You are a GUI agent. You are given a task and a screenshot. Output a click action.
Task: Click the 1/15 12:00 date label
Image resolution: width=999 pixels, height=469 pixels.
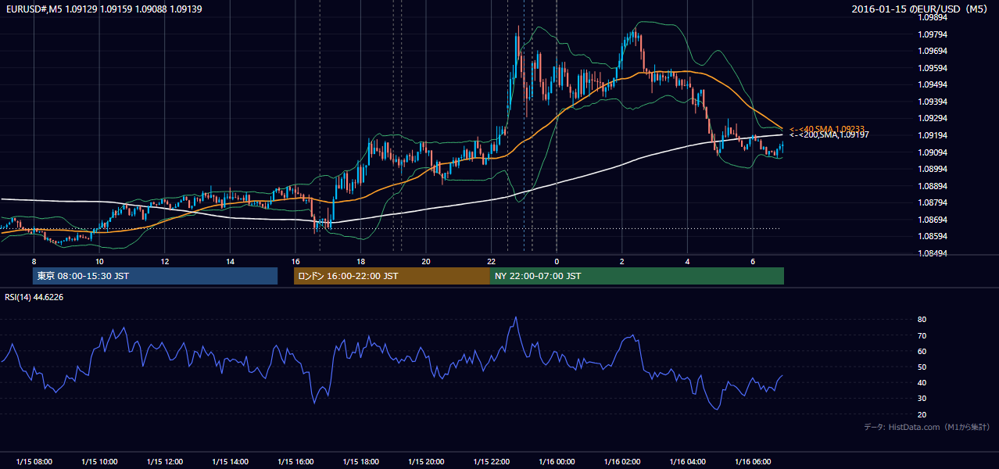pos(165,462)
